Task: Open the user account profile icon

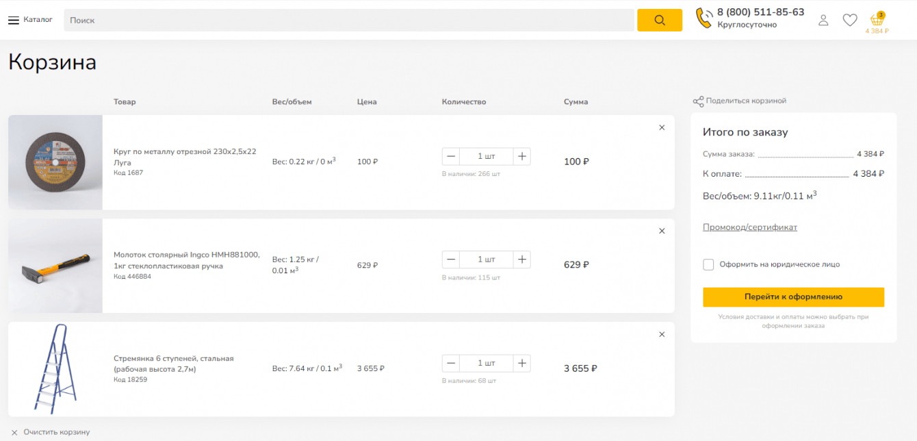Action: pyautogui.click(x=823, y=20)
